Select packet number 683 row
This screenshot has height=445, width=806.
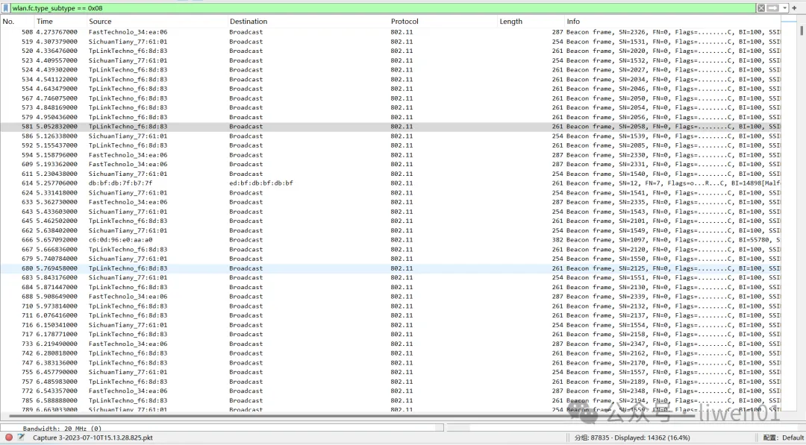390,278
